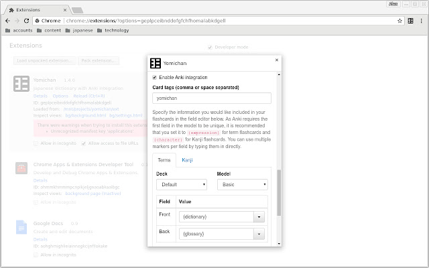Switch to the Kanji tab
This screenshot has width=429, height=268.
188,160
